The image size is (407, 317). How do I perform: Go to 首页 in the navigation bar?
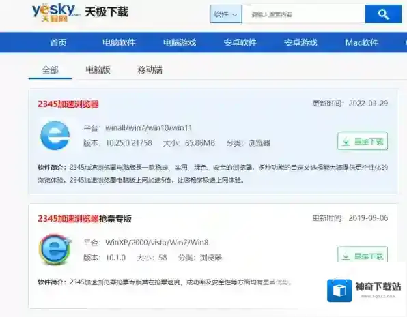click(59, 42)
